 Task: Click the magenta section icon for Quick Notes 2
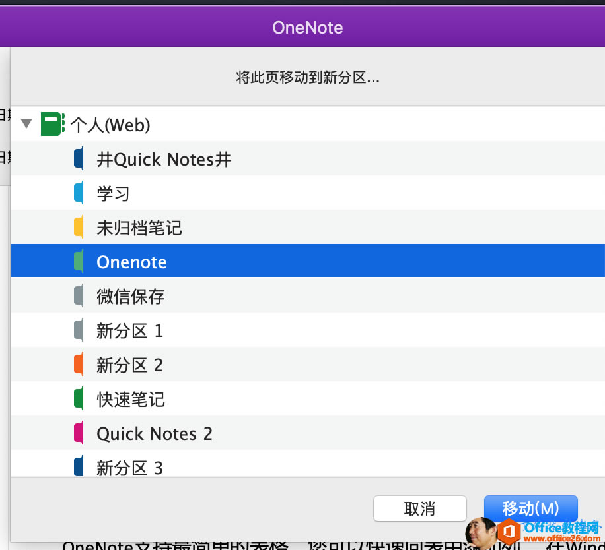click(79, 433)
